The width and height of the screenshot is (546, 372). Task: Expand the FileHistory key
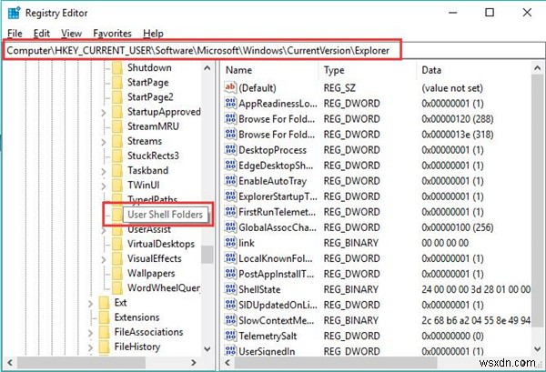90,347
